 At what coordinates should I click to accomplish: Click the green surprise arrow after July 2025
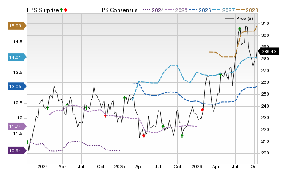[x=163, y=126]
